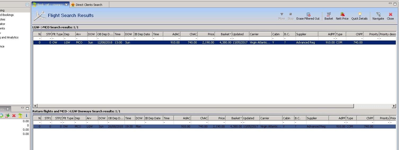Minimize the lower-left panel
Screen dimensions: 399x150
click(x=23, y=108)
